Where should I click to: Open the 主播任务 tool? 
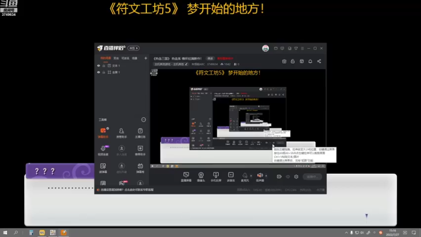point(140,133)
